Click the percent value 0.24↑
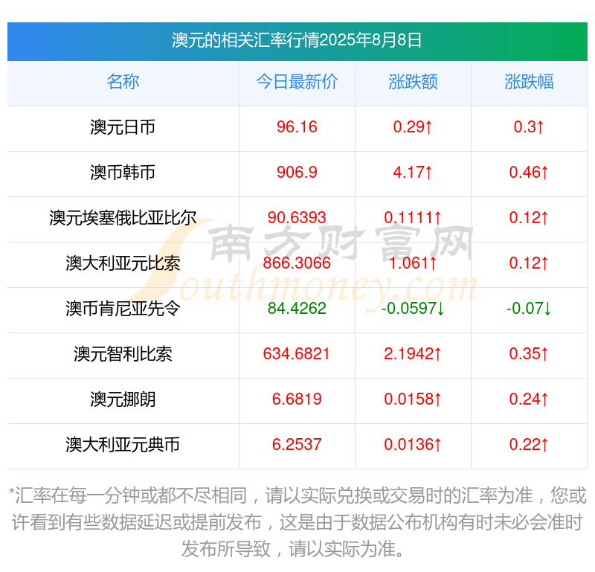Viewport: 595px width, 572px height. [x=529, y=399]
